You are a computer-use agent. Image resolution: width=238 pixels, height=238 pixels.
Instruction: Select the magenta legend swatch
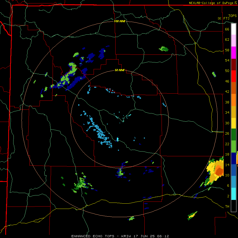click(x=234, y=53)
